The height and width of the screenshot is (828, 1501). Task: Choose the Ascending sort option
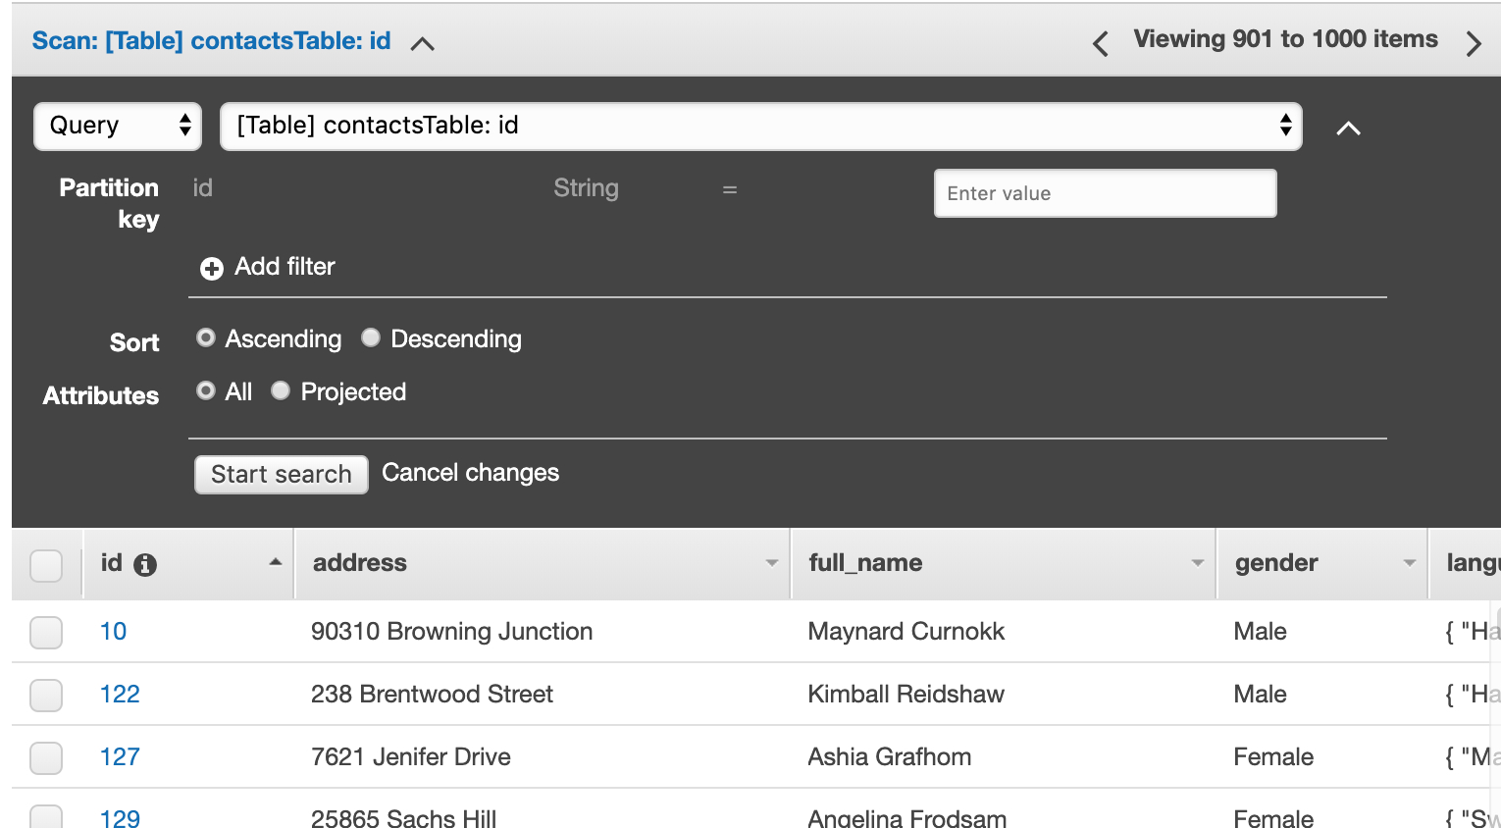point(206,338)
